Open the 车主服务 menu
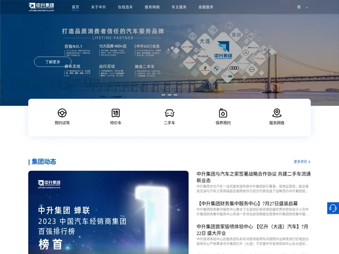 click(x=179, y=7)
